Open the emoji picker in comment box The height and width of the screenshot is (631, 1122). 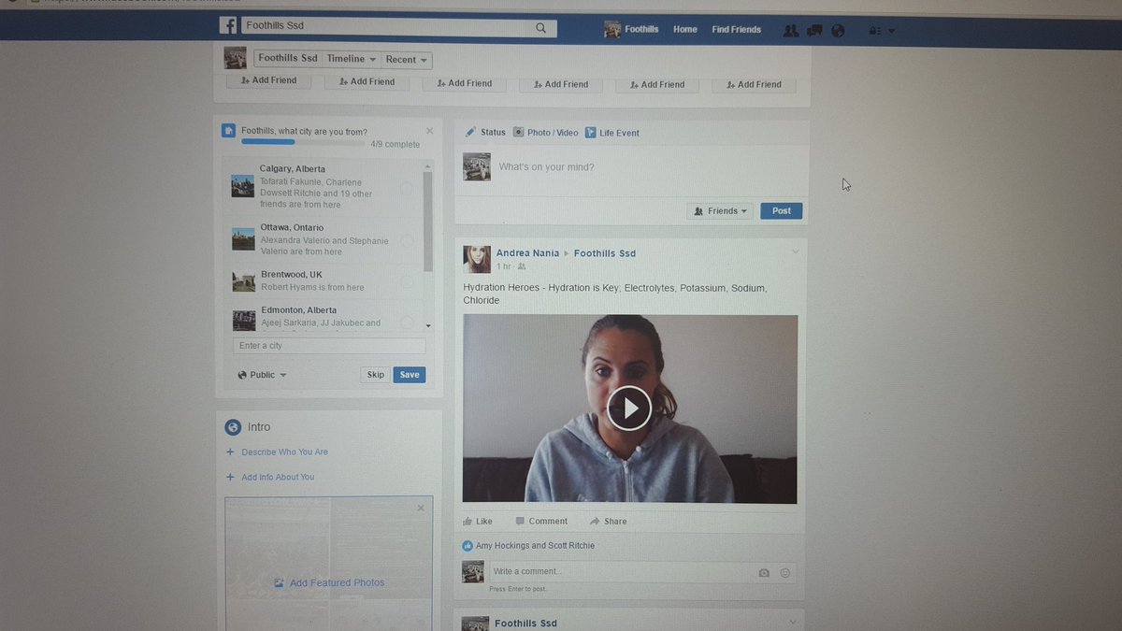click(785, 573)
